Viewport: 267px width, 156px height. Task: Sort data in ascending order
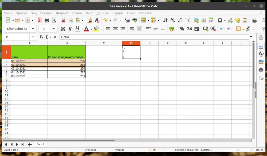click(x=173, y=20)
